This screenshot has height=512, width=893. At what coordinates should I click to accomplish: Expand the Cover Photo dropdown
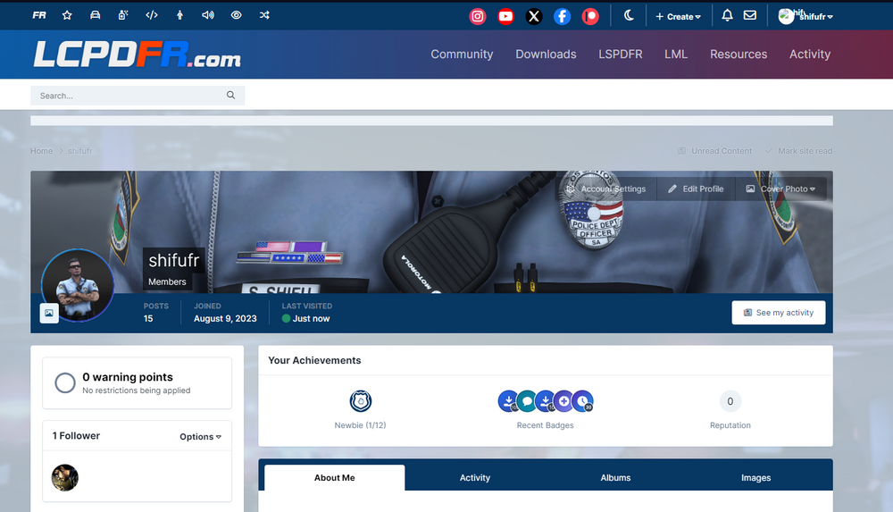coord(781,189)
